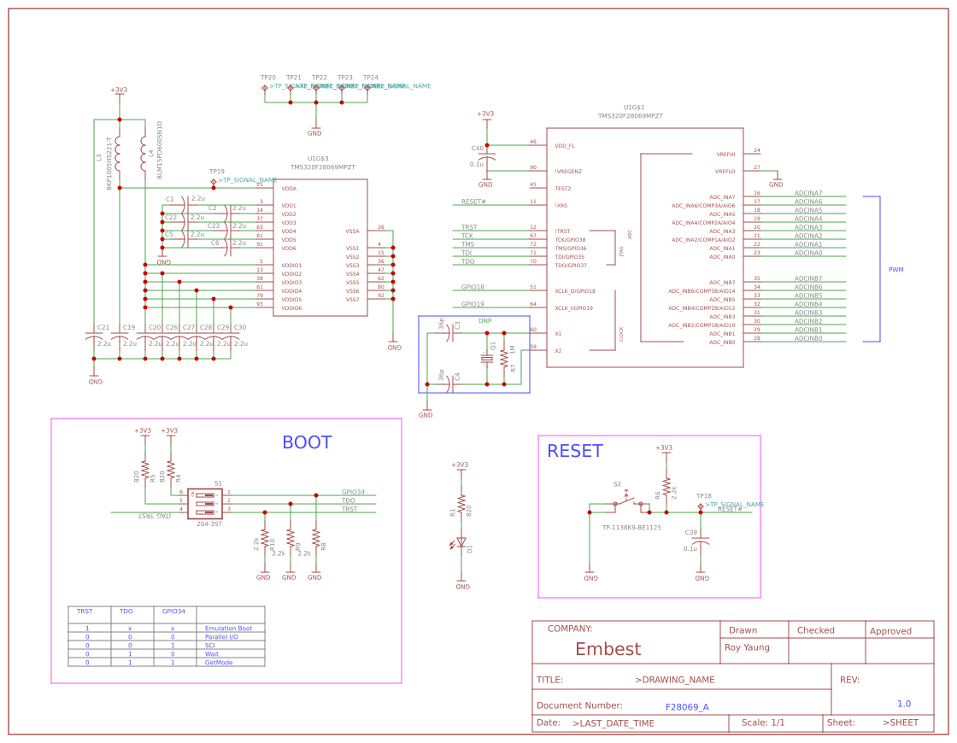
Task: Toggle position 3 of DIP switch S1
Action: point(205,512)
